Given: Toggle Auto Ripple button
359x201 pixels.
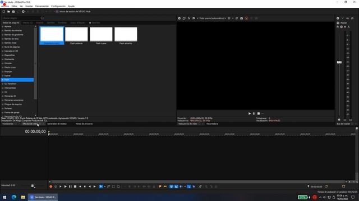Looking at the screenshot, I should click(181, 186).
